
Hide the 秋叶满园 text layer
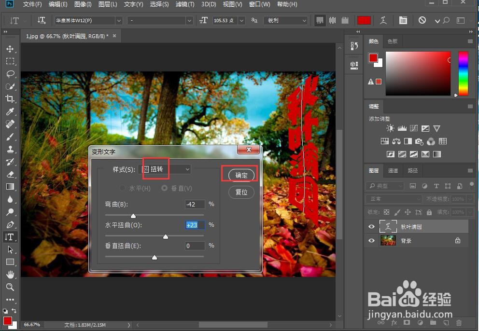pyautogui.click(x=371, y=227)
